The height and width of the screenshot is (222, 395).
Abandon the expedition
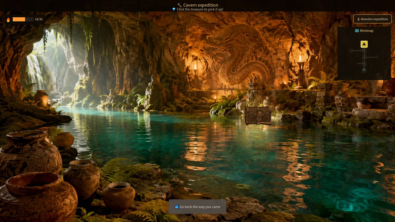click(372, 19)
